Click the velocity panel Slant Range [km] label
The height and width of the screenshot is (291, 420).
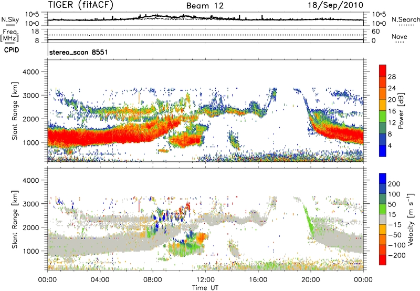pos(15,219)
